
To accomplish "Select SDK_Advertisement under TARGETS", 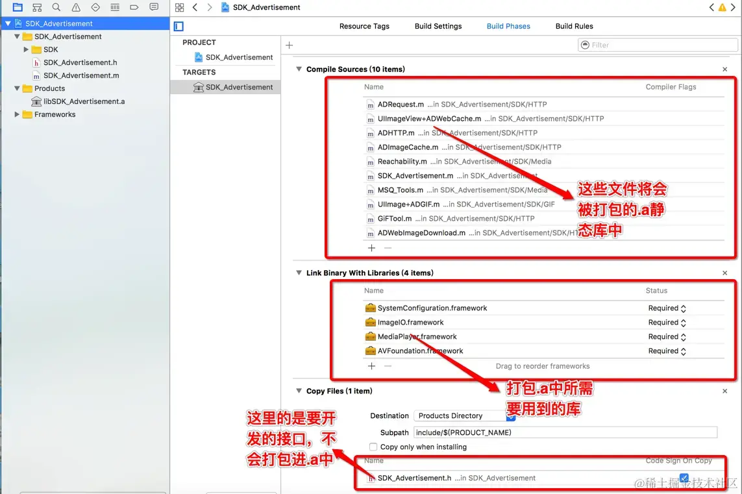I will point(225,87).
